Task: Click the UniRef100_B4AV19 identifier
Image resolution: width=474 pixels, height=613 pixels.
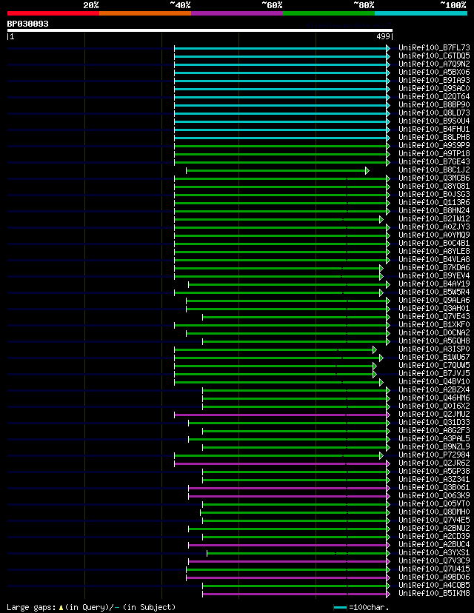Action: pyautogui.click(x=434, y=284)
